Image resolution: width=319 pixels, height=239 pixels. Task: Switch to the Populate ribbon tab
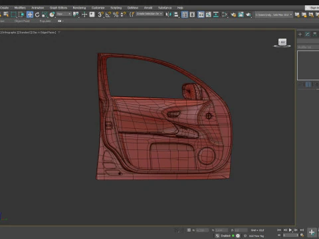[45, 21]
